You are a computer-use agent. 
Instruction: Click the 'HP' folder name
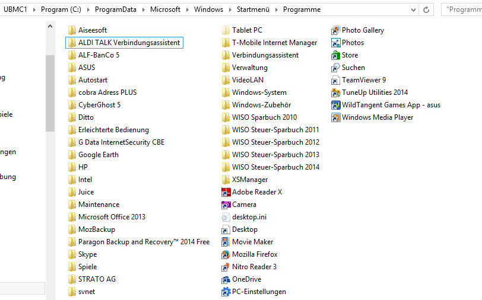(x=83, y=167)
